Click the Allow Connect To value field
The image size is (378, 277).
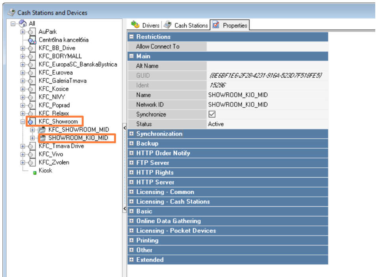(x=268, y=46)
